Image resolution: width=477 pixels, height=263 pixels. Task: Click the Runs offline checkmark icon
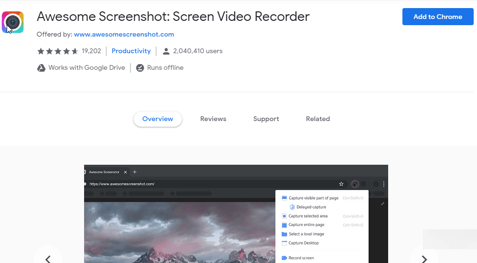pyautogui.click(x=140, y=68)
